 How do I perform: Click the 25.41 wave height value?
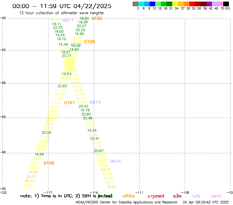click(x=111, y=187)
